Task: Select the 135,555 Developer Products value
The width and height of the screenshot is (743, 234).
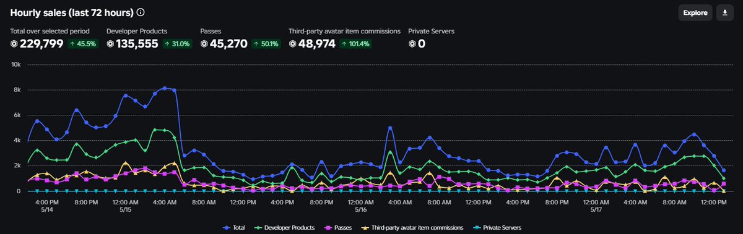Action: 137,44
